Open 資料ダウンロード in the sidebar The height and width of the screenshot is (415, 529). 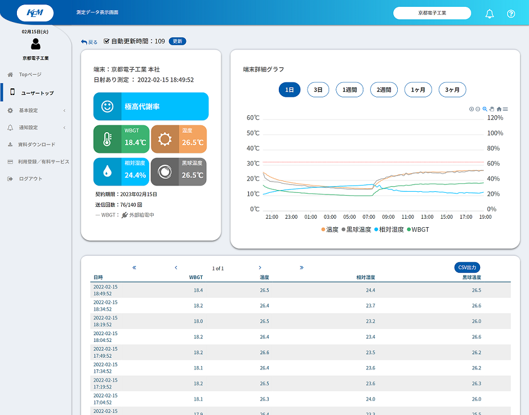tap(36, 145)
